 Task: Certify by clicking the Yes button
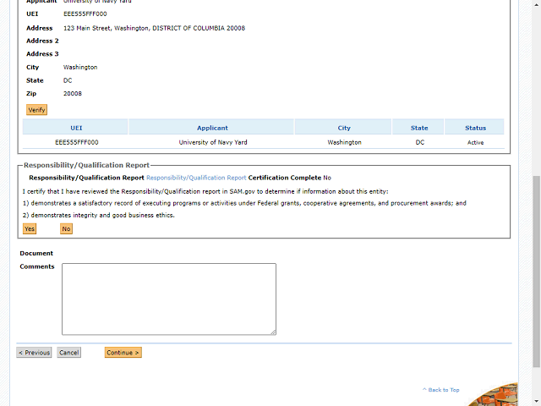(x=30, y=228)
